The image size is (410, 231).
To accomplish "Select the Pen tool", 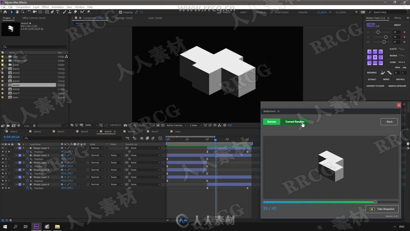I will pos(52,12).
